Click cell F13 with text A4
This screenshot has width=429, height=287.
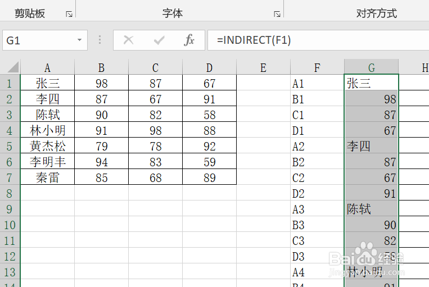click(317, 272)
